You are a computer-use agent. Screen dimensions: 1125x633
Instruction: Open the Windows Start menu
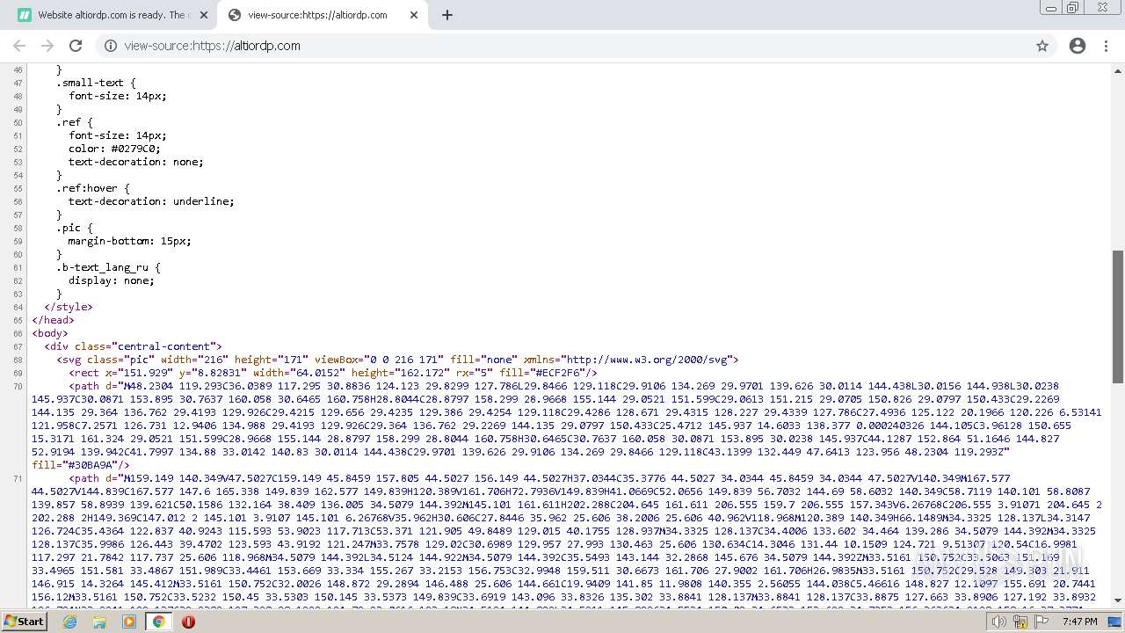[25, 621]
